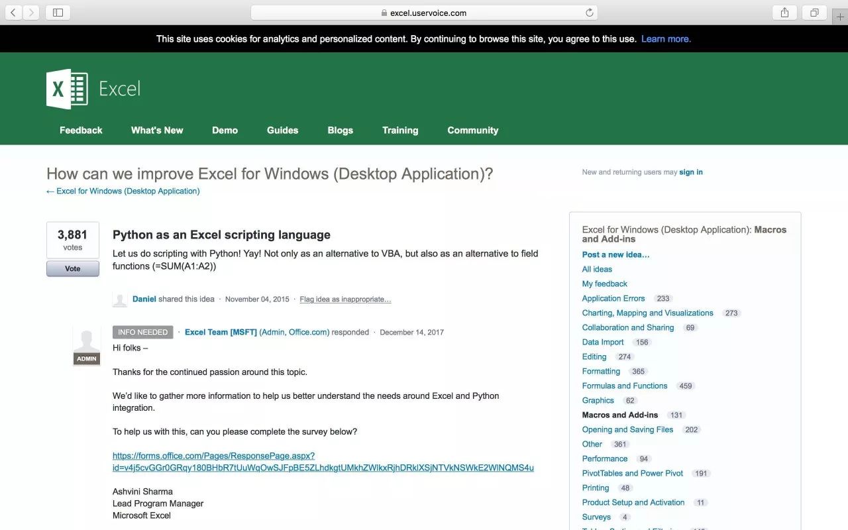The image size is (848, 530).
Task: Click Post a new idea link
Action: pos(616,254)
